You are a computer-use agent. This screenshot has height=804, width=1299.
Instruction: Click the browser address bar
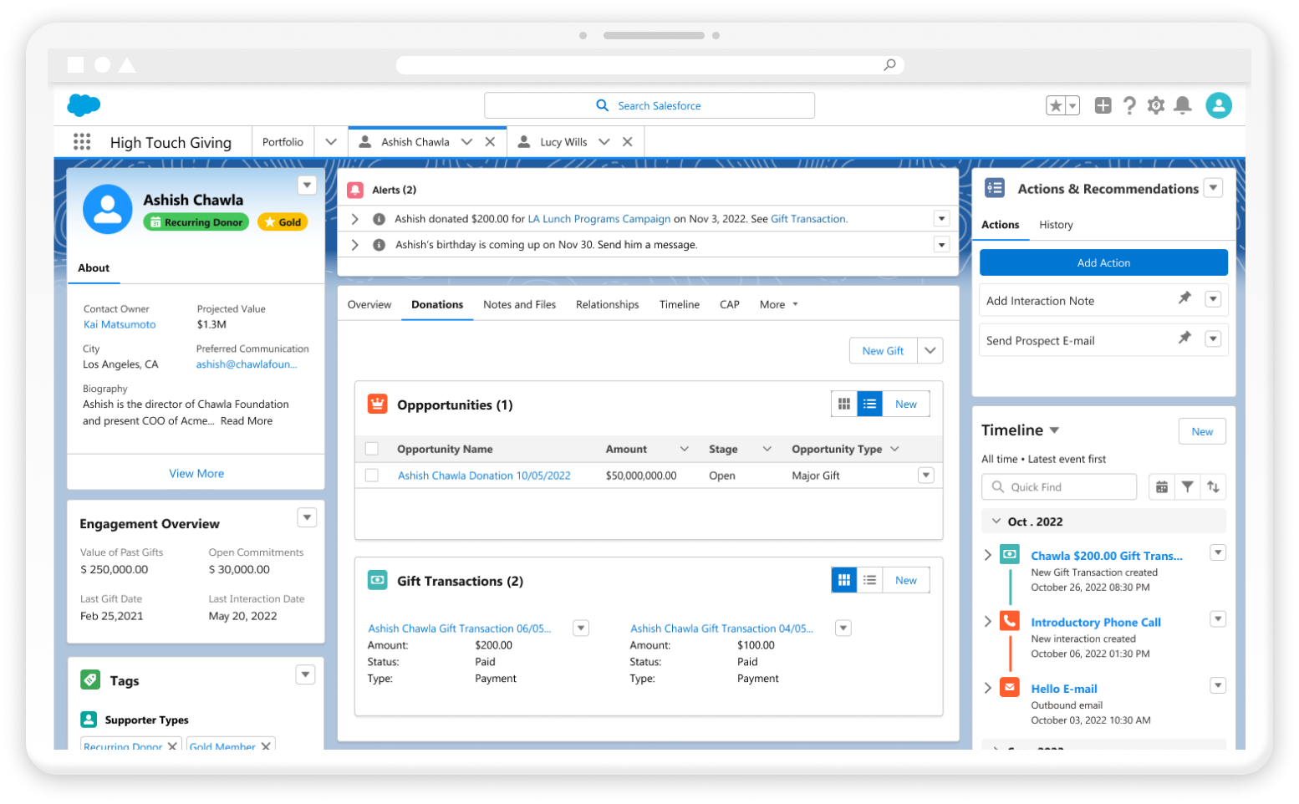click(x=650, y=64)
